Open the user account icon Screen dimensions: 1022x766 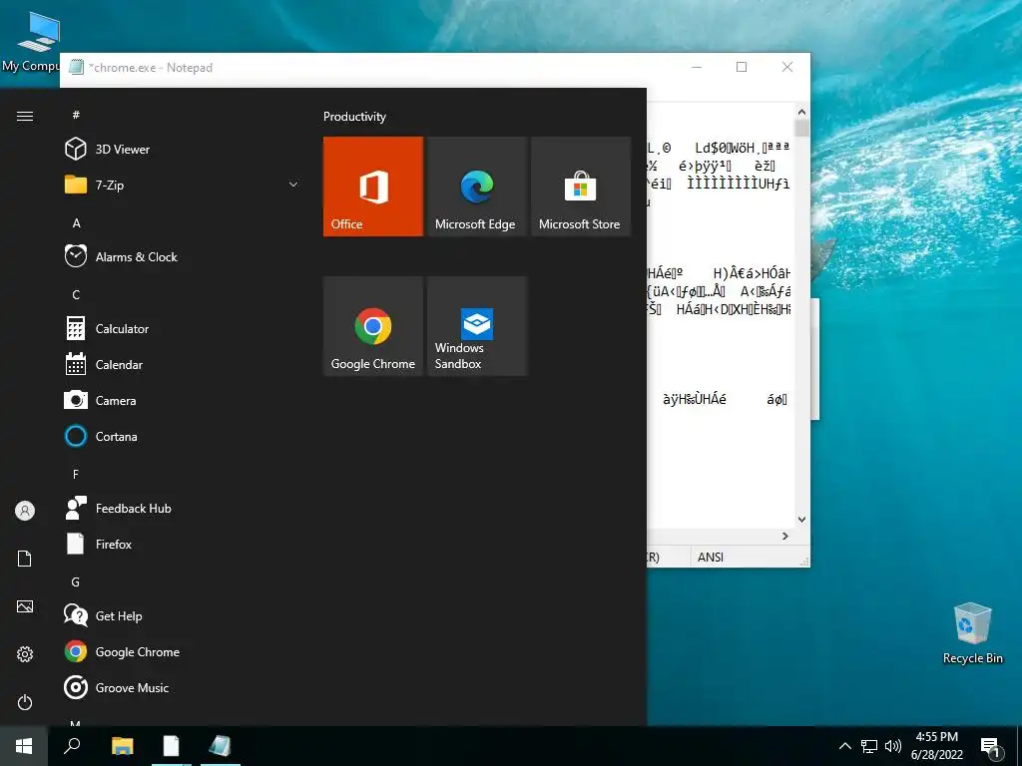[25, 511]
